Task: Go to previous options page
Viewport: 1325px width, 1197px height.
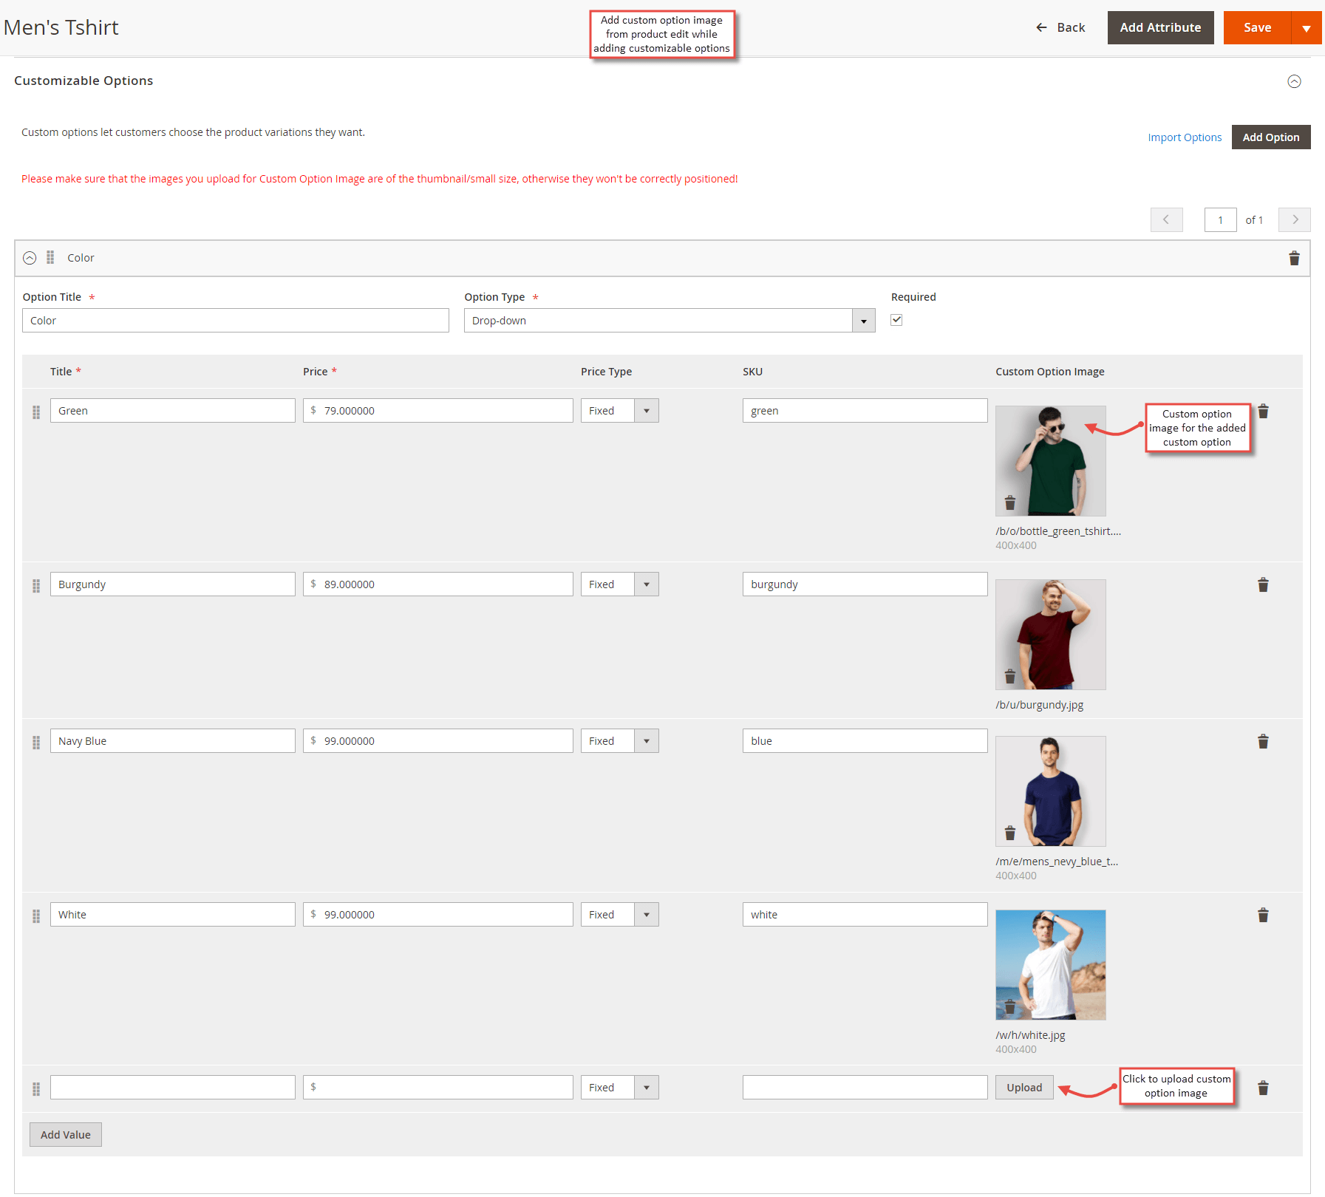Action: click(x=1166, y=219)
